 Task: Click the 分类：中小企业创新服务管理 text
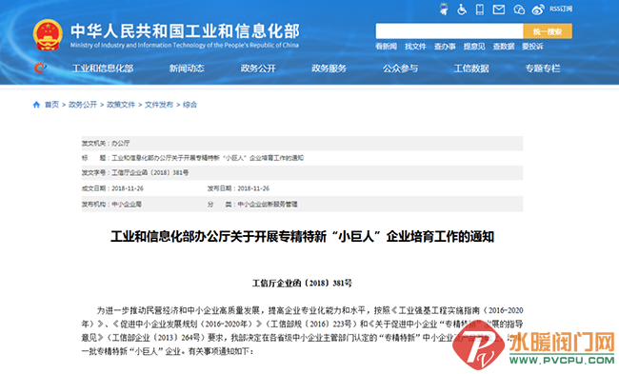252,205
